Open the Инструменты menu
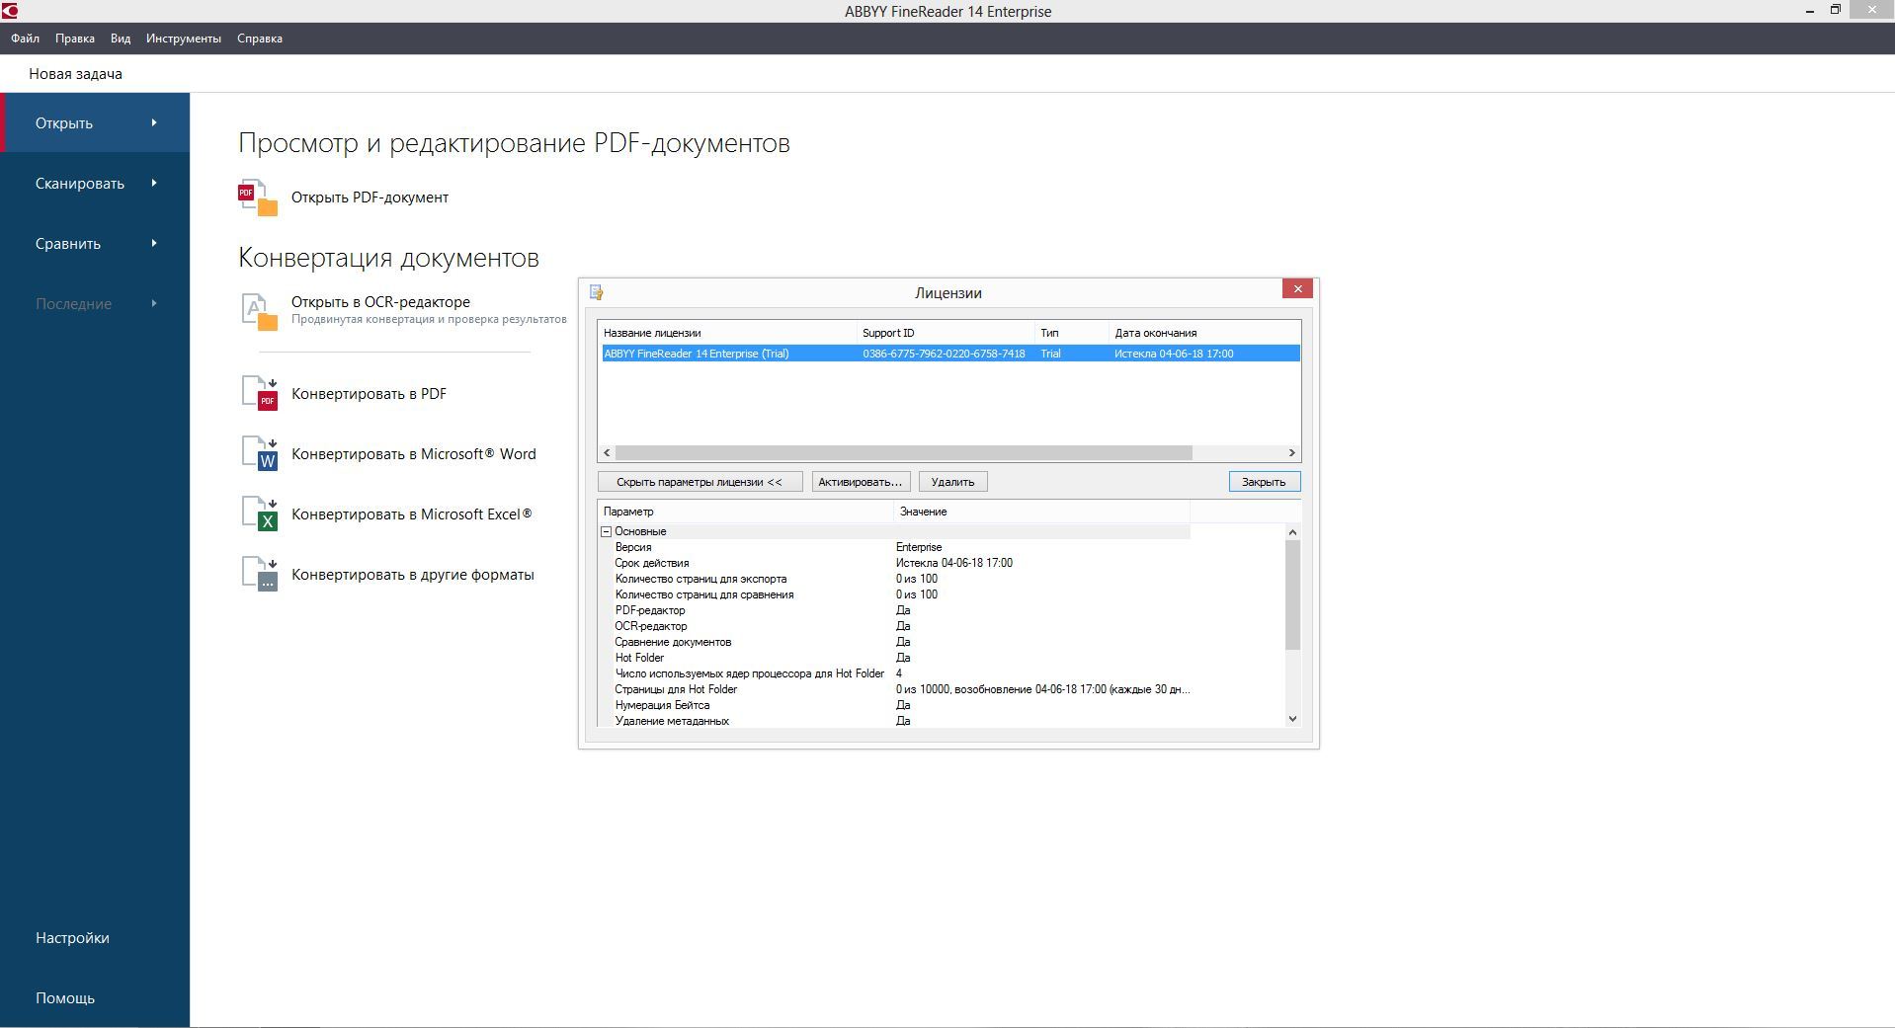1895x1028 pixels. coord(184,39)
